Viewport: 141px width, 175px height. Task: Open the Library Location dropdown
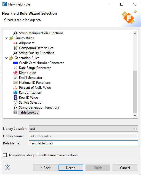(x=83, y=129)
